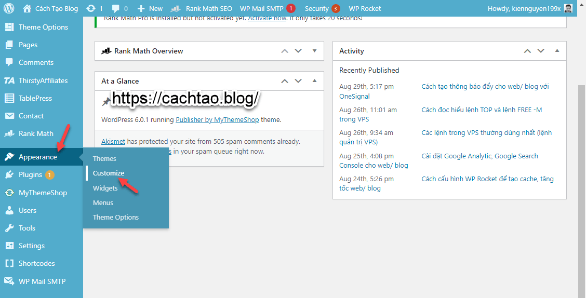Click the Rank Math SEO chart icon
The image size is (586, 298).
tap(176, 8)
